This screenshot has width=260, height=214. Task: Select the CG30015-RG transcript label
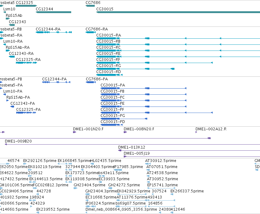[108, 66]
